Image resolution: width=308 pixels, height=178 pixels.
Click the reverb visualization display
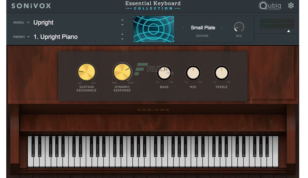154,29
